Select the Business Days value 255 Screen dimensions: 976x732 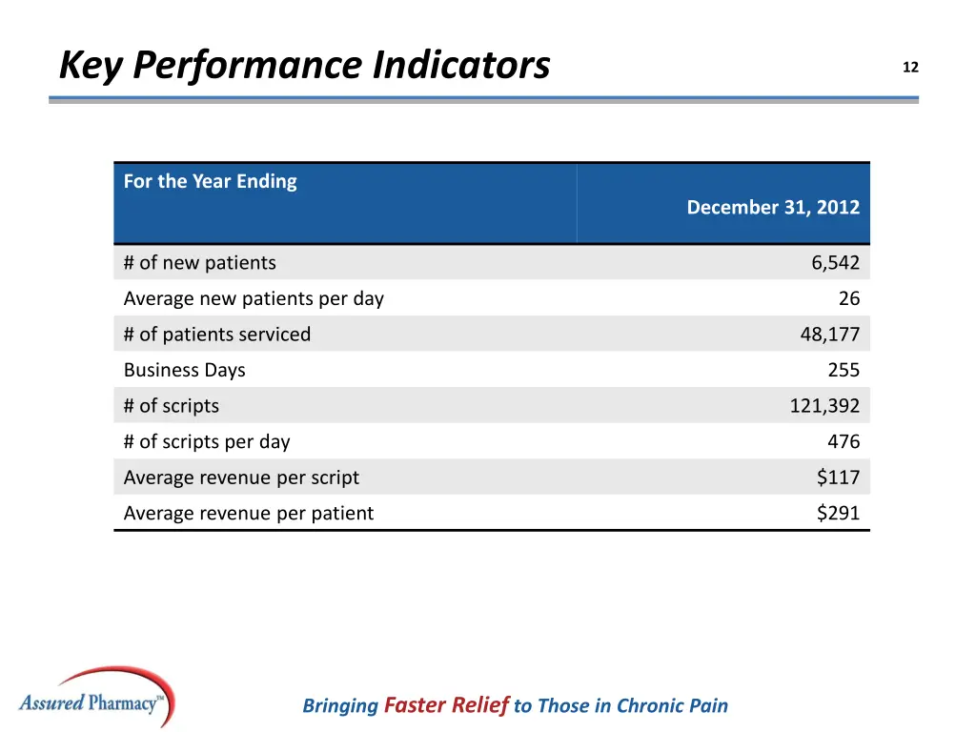844,370
